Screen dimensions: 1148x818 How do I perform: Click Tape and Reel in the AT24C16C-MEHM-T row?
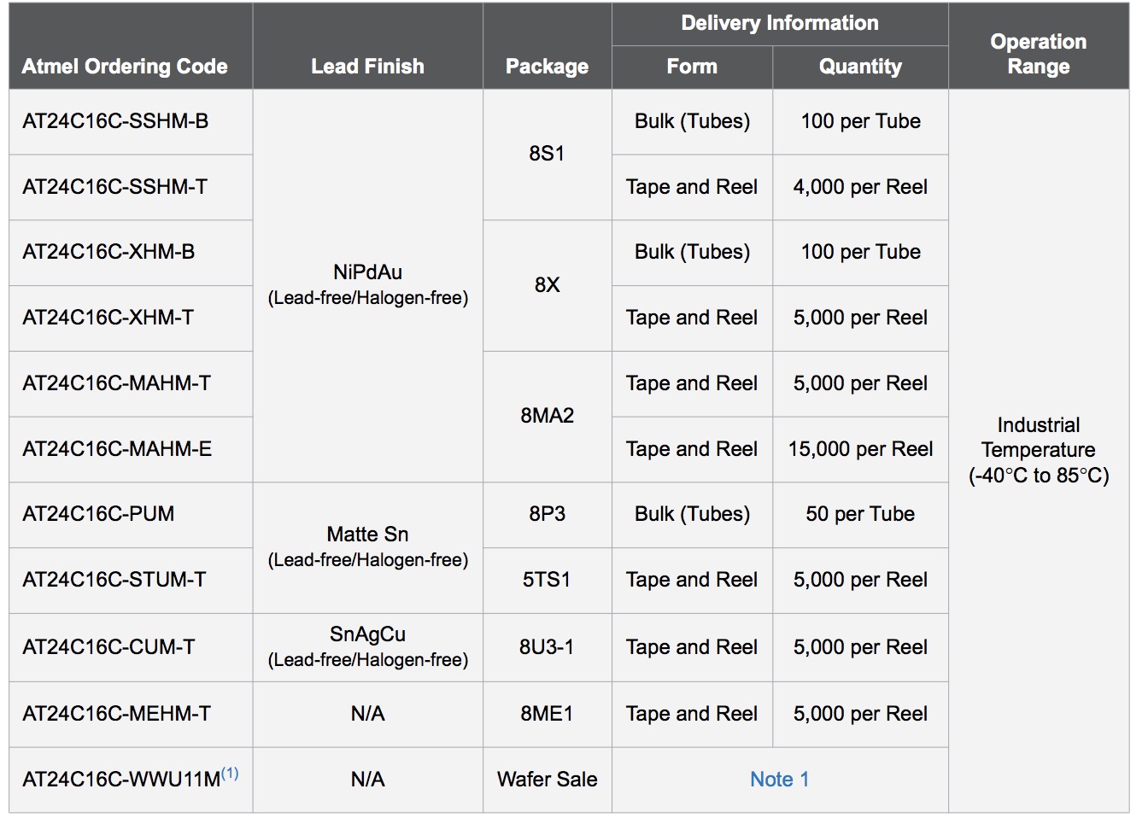692,714
